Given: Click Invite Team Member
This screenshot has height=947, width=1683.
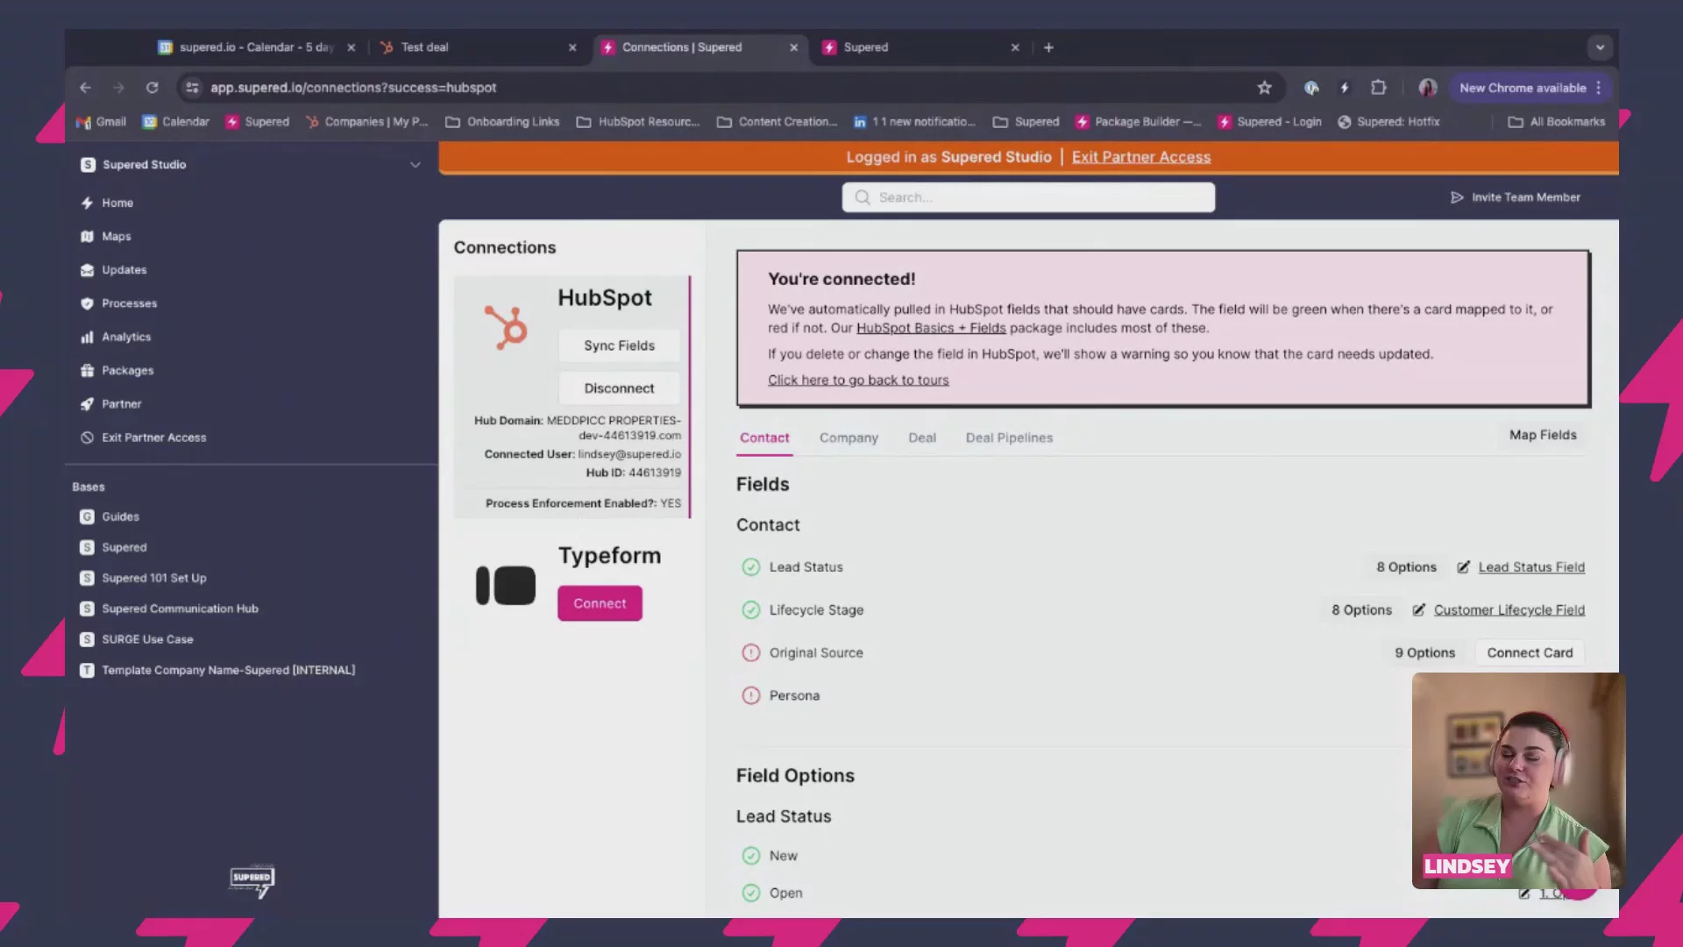Looking at the screenshot, I should click(1516, 197).
